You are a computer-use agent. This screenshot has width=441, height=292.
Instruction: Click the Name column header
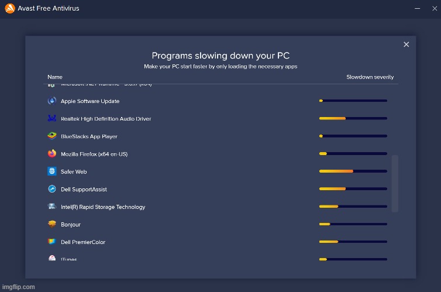(x=55, y=77)
